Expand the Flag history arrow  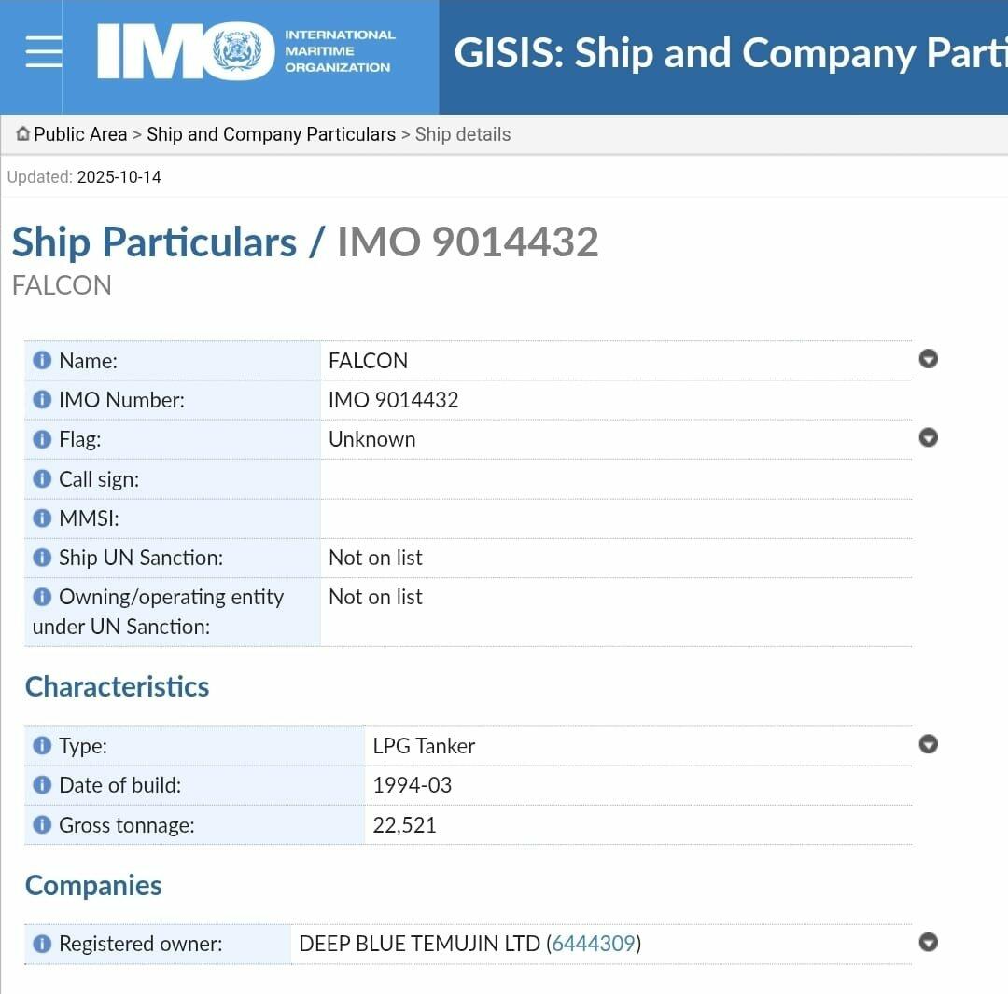coord(928,437)
